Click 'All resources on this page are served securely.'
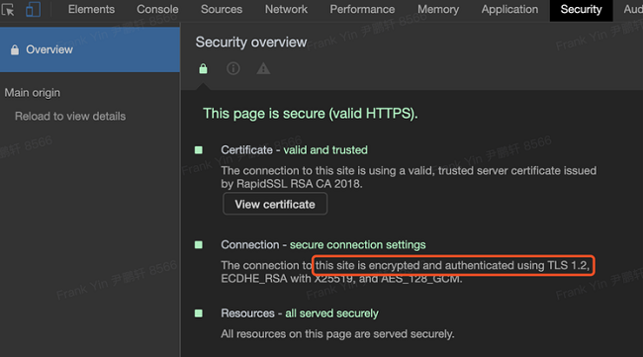 pyautogui.click(x=337, y=334)
